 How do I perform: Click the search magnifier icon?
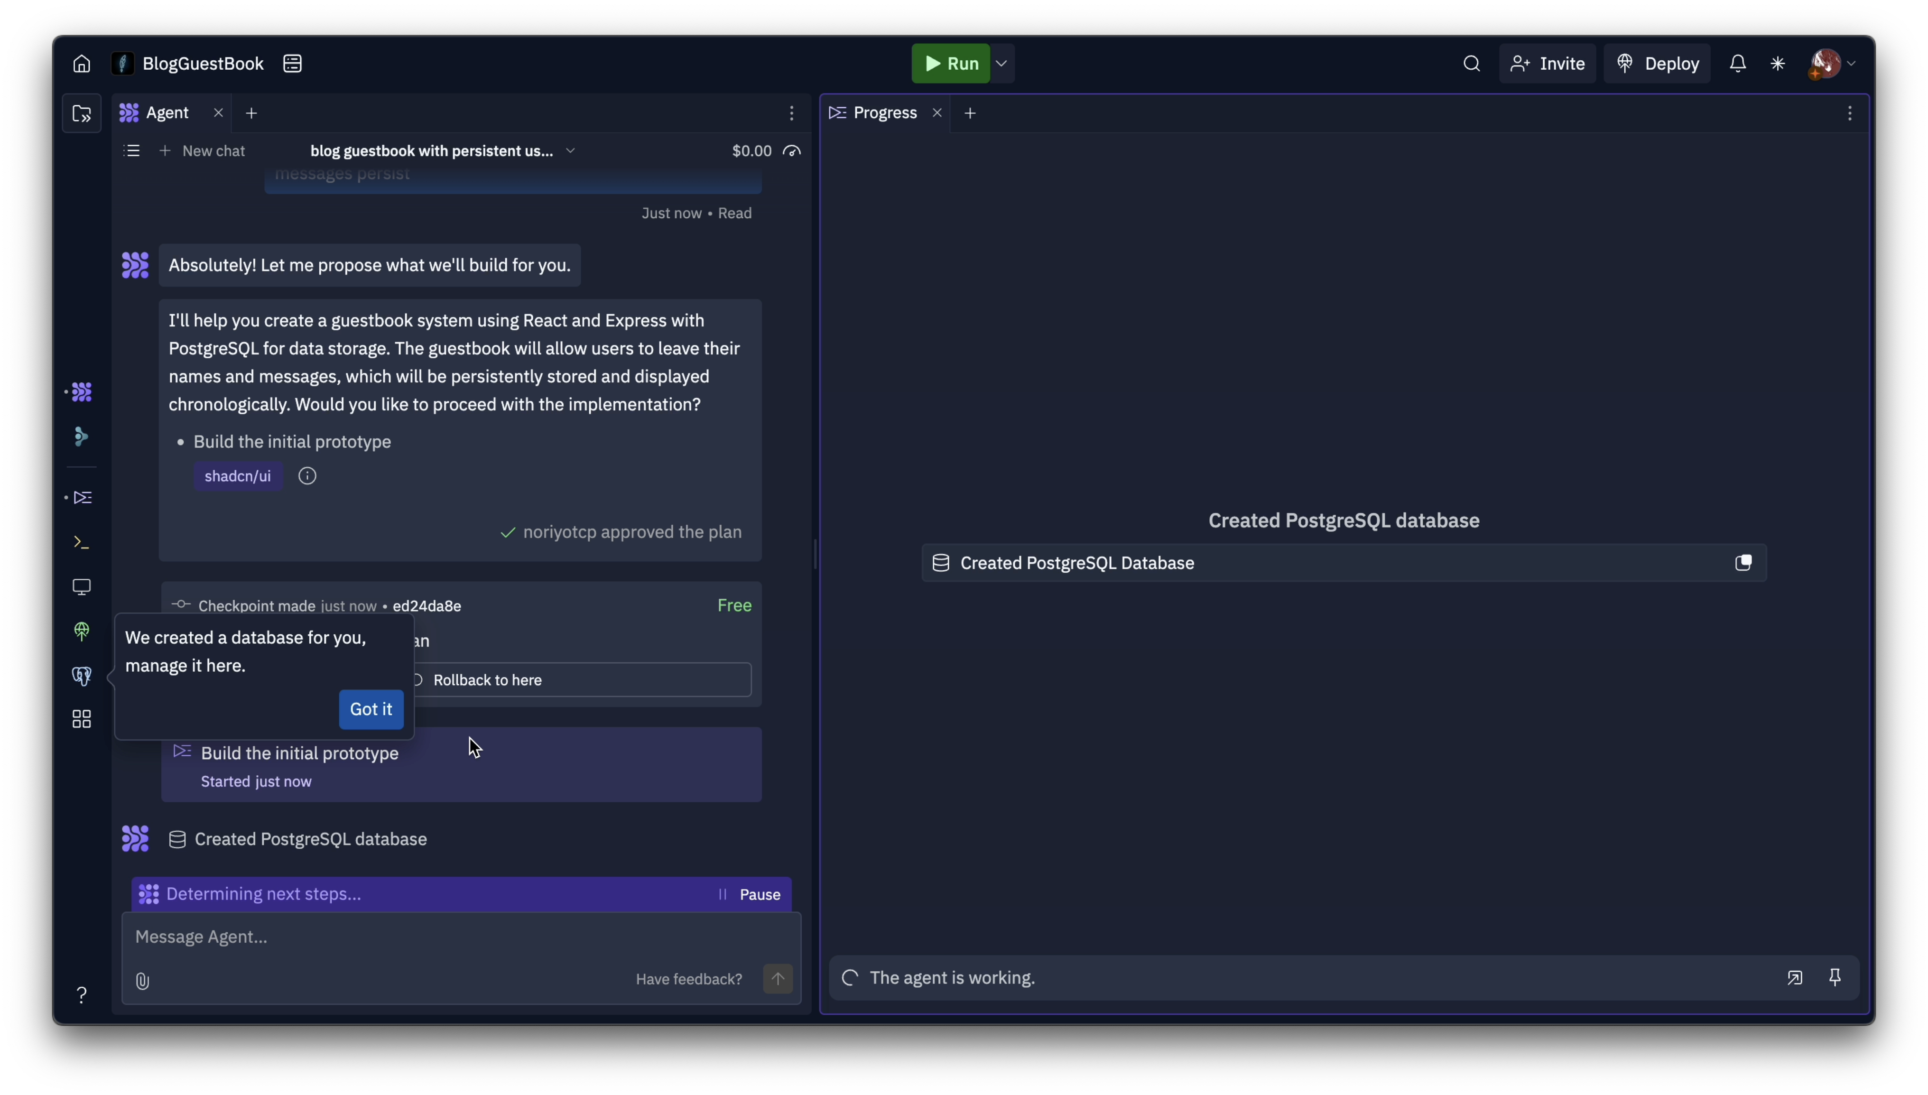click(1472, 64)
